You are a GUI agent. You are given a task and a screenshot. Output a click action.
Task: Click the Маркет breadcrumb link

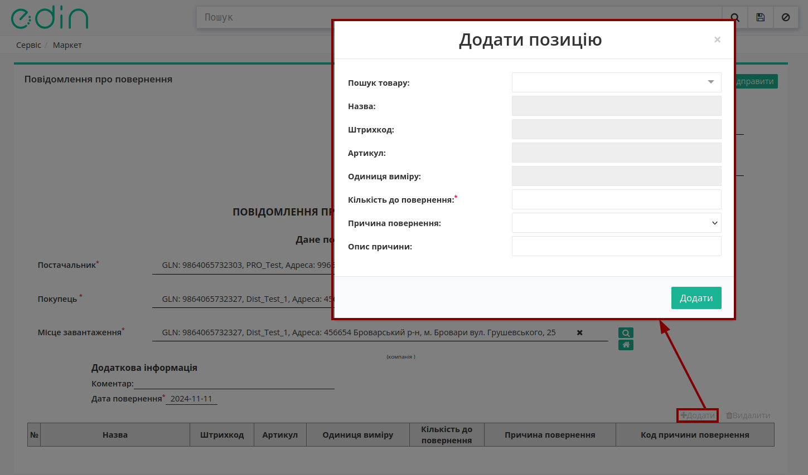(67, 45)
